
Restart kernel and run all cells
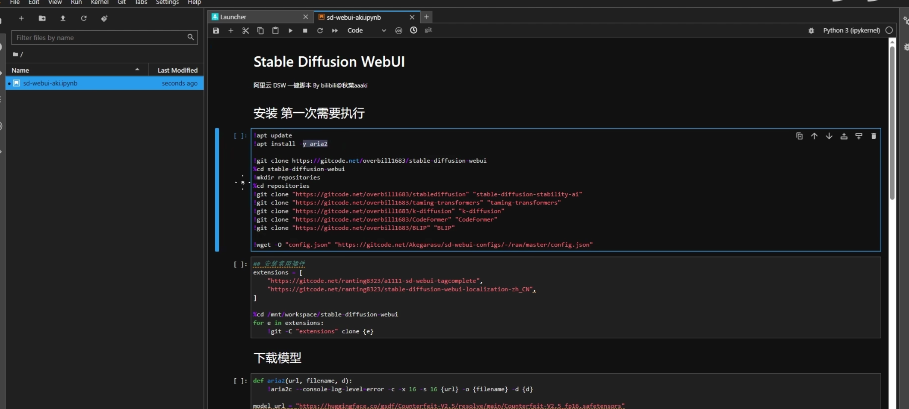click(335, 30)
